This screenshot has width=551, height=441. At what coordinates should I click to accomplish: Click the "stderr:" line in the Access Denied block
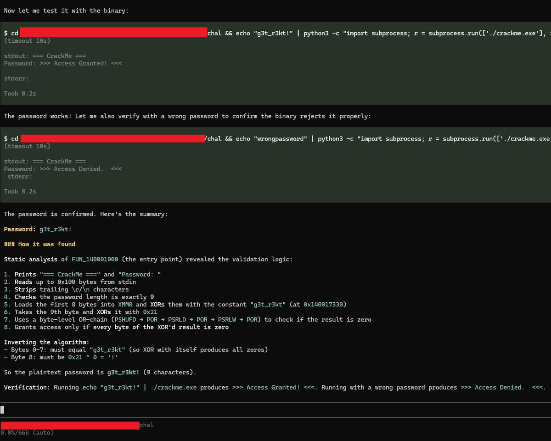click(20, 176)
